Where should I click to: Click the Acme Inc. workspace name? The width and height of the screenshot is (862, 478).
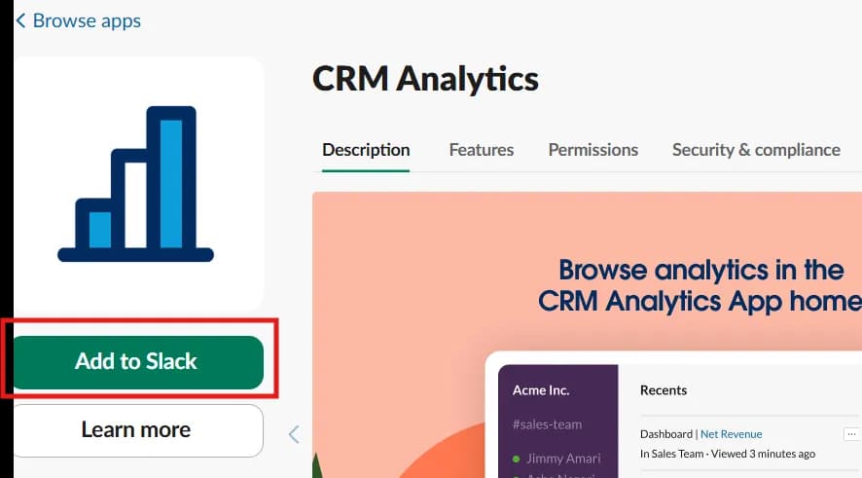541,390
